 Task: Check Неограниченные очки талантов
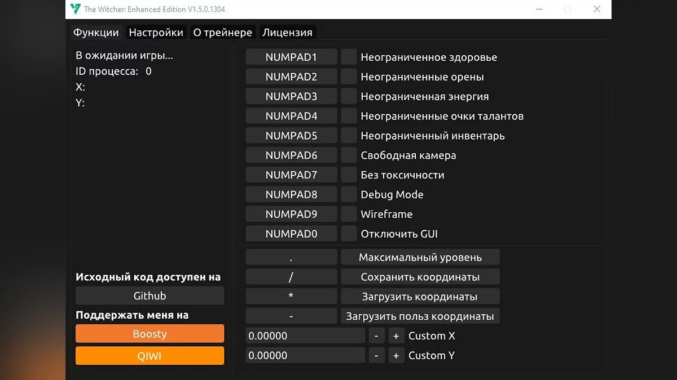[x=348, y=115]
